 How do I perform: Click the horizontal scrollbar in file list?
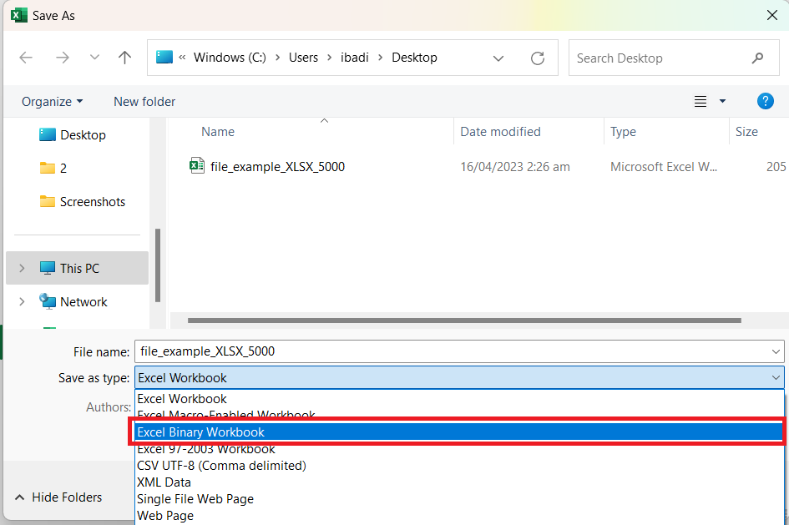coord(464,321)
